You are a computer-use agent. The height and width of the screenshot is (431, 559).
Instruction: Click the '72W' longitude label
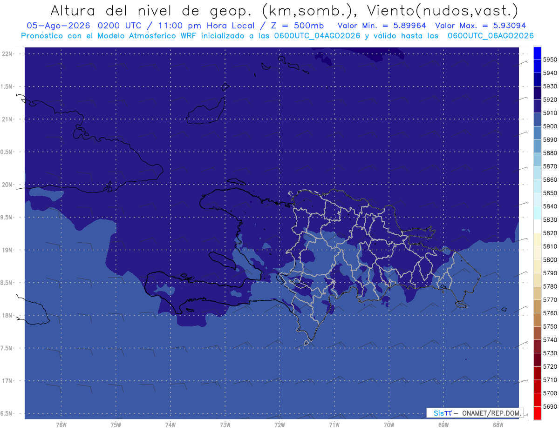pyautogui.click(x=279, y=425)
